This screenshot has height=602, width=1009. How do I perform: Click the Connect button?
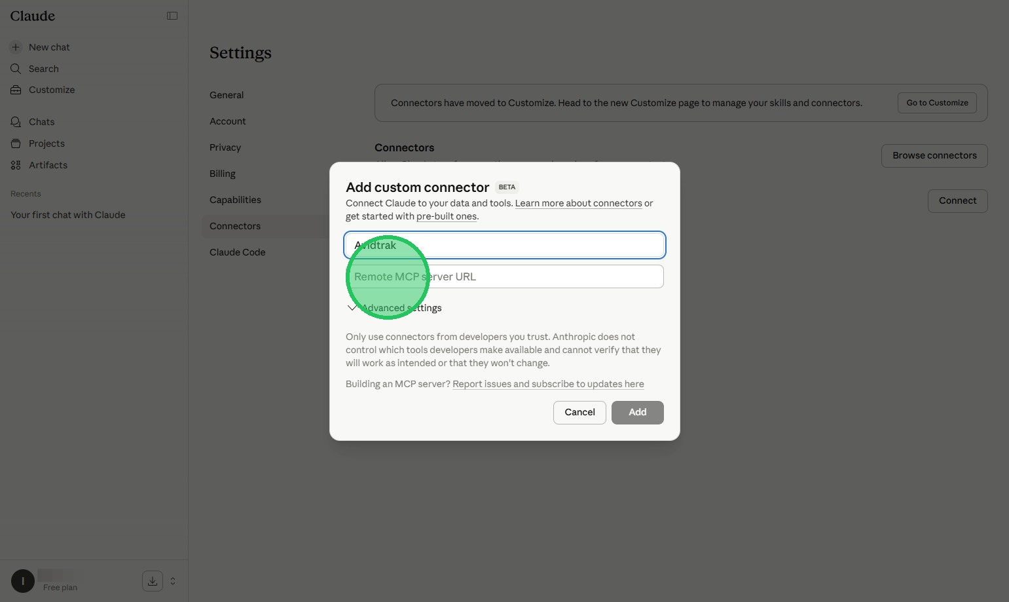(x=957, y=201)
